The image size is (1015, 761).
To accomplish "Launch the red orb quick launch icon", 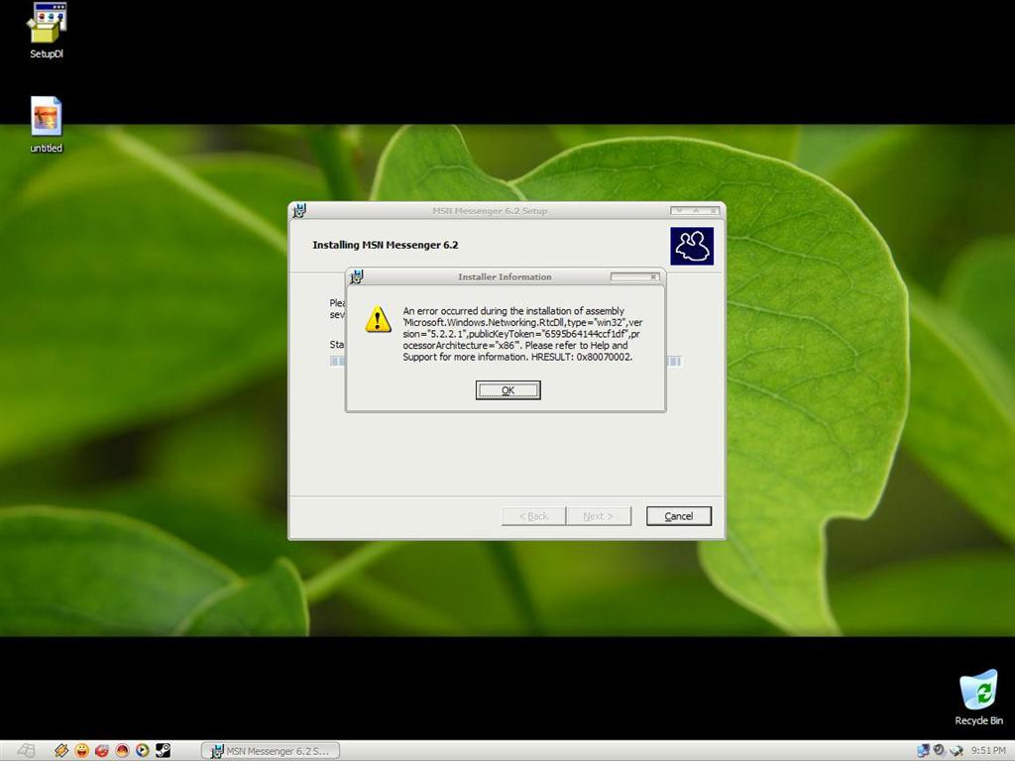I will point(122,751).
